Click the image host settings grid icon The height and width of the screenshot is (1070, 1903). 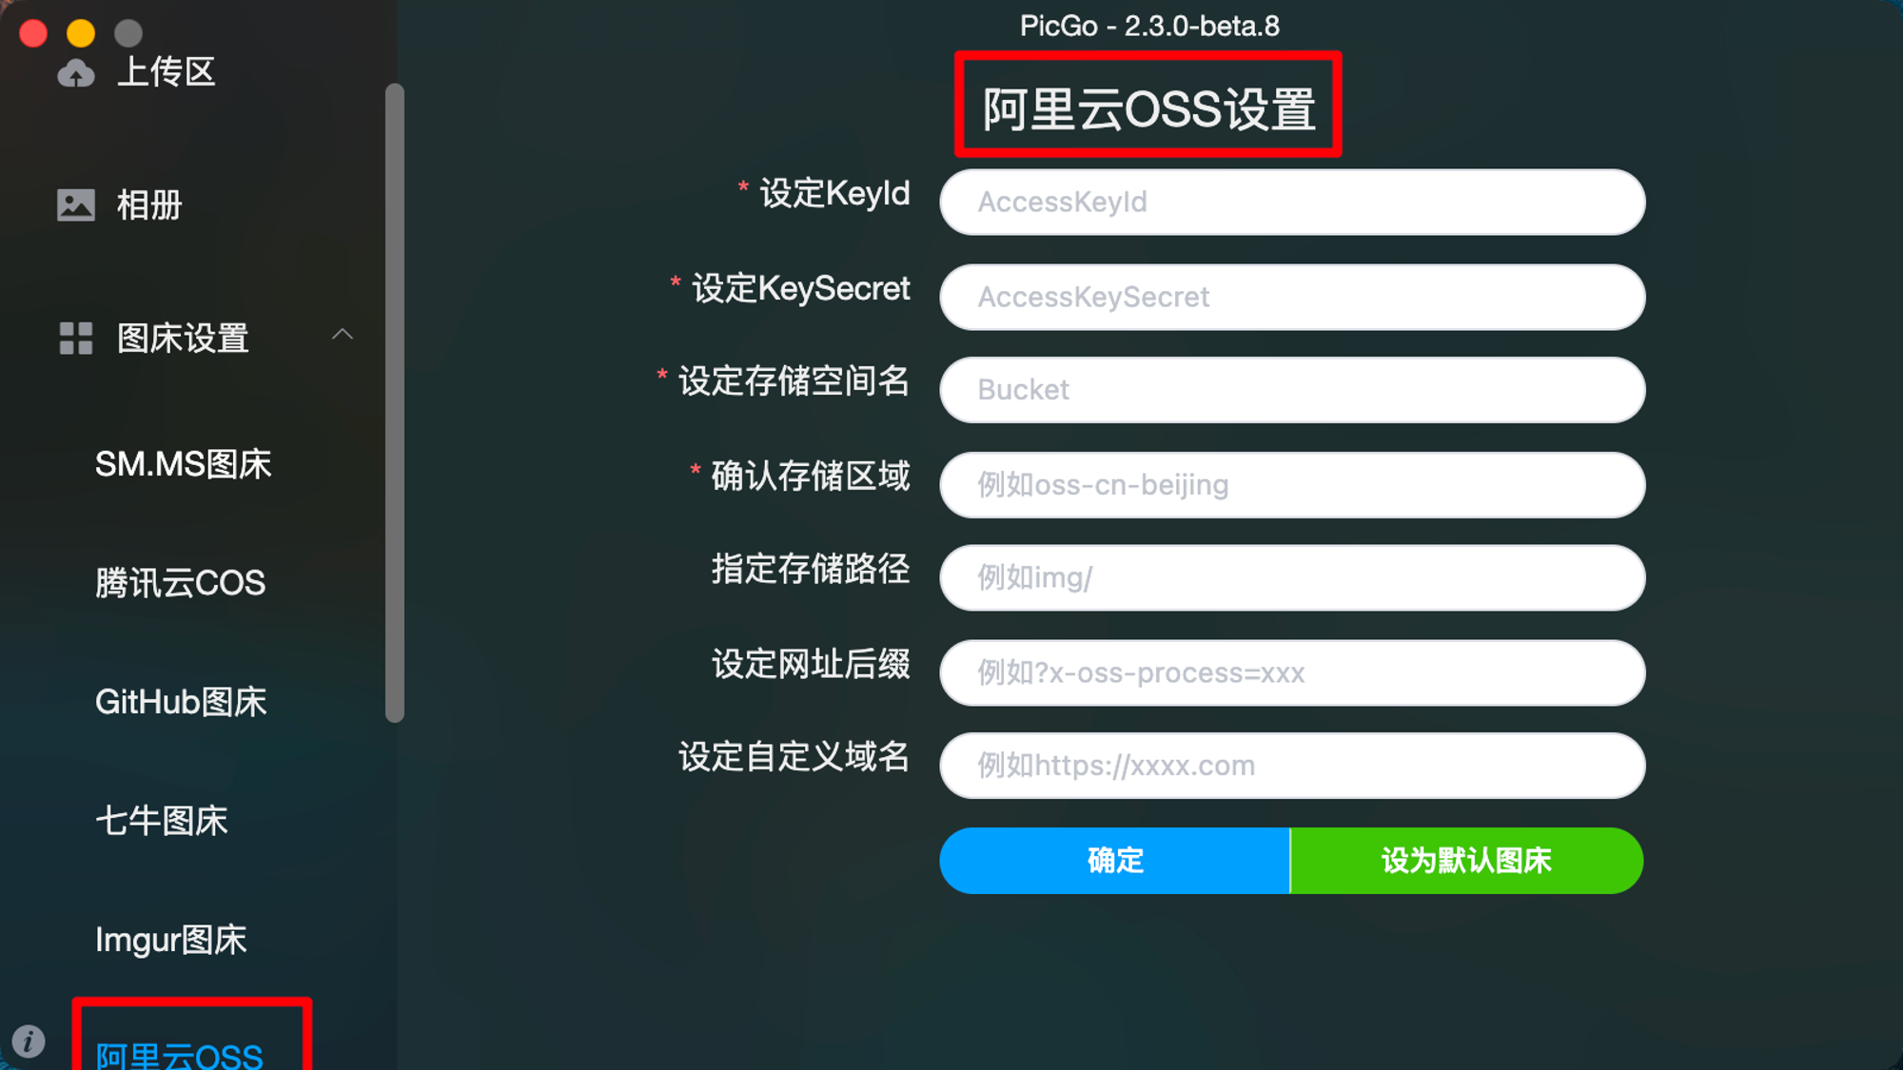click(x=76, y=338)
